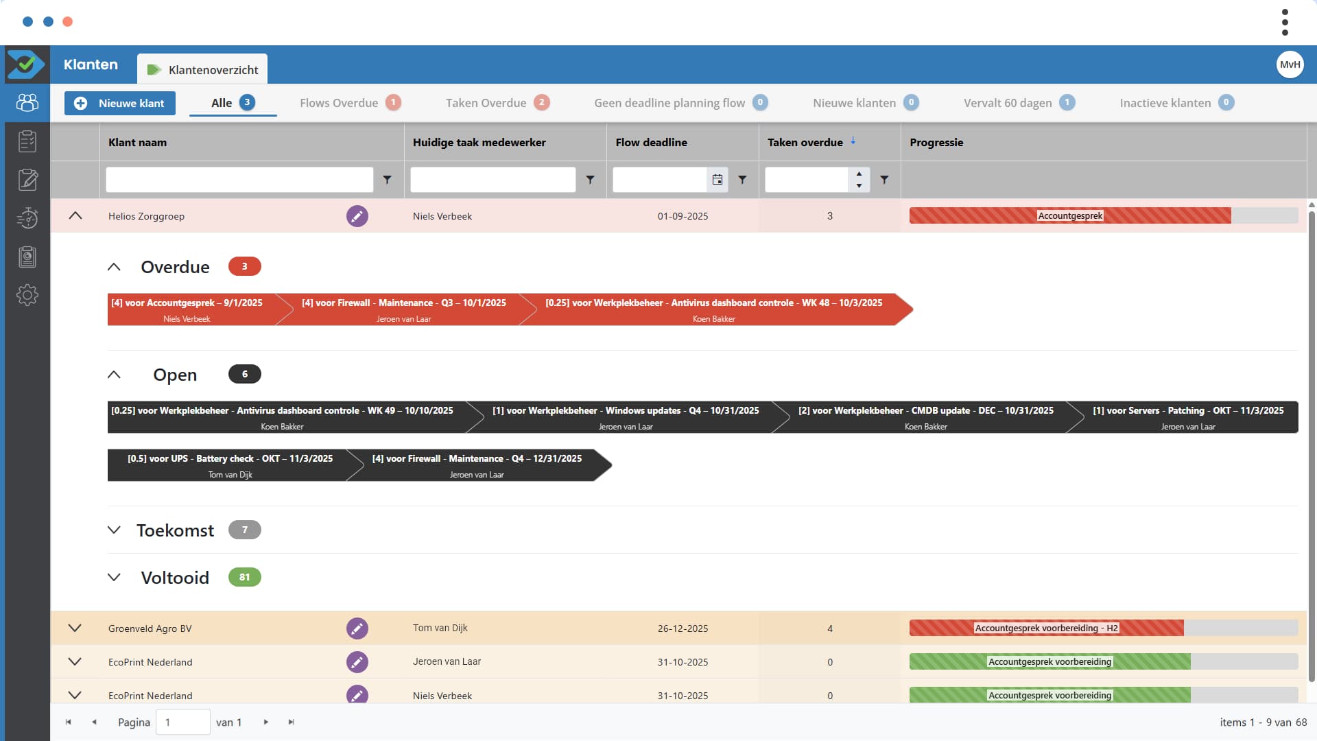Image resolution: width=1317 pixels, height=741 pixels.
Task: Switch to Flows Overdue tab
Action: coord(339,103)
